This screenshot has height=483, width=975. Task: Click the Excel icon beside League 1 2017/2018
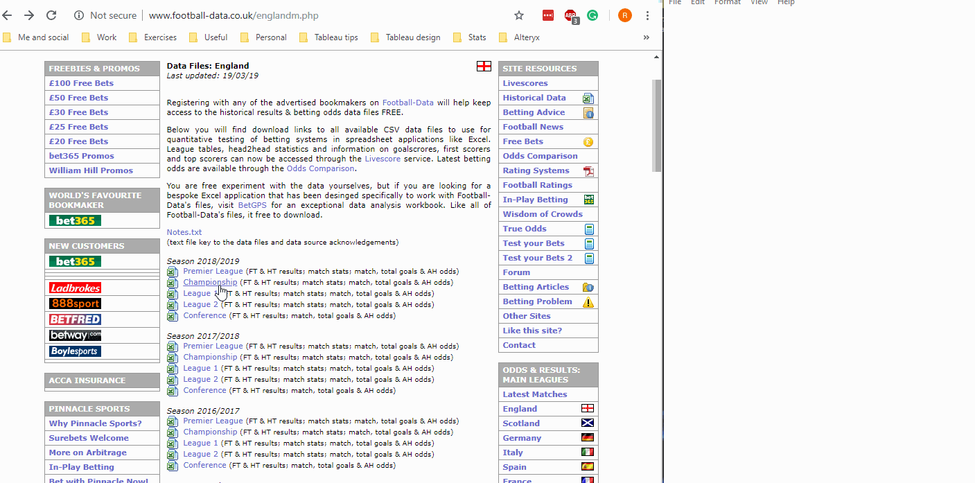tap(173, 369)
